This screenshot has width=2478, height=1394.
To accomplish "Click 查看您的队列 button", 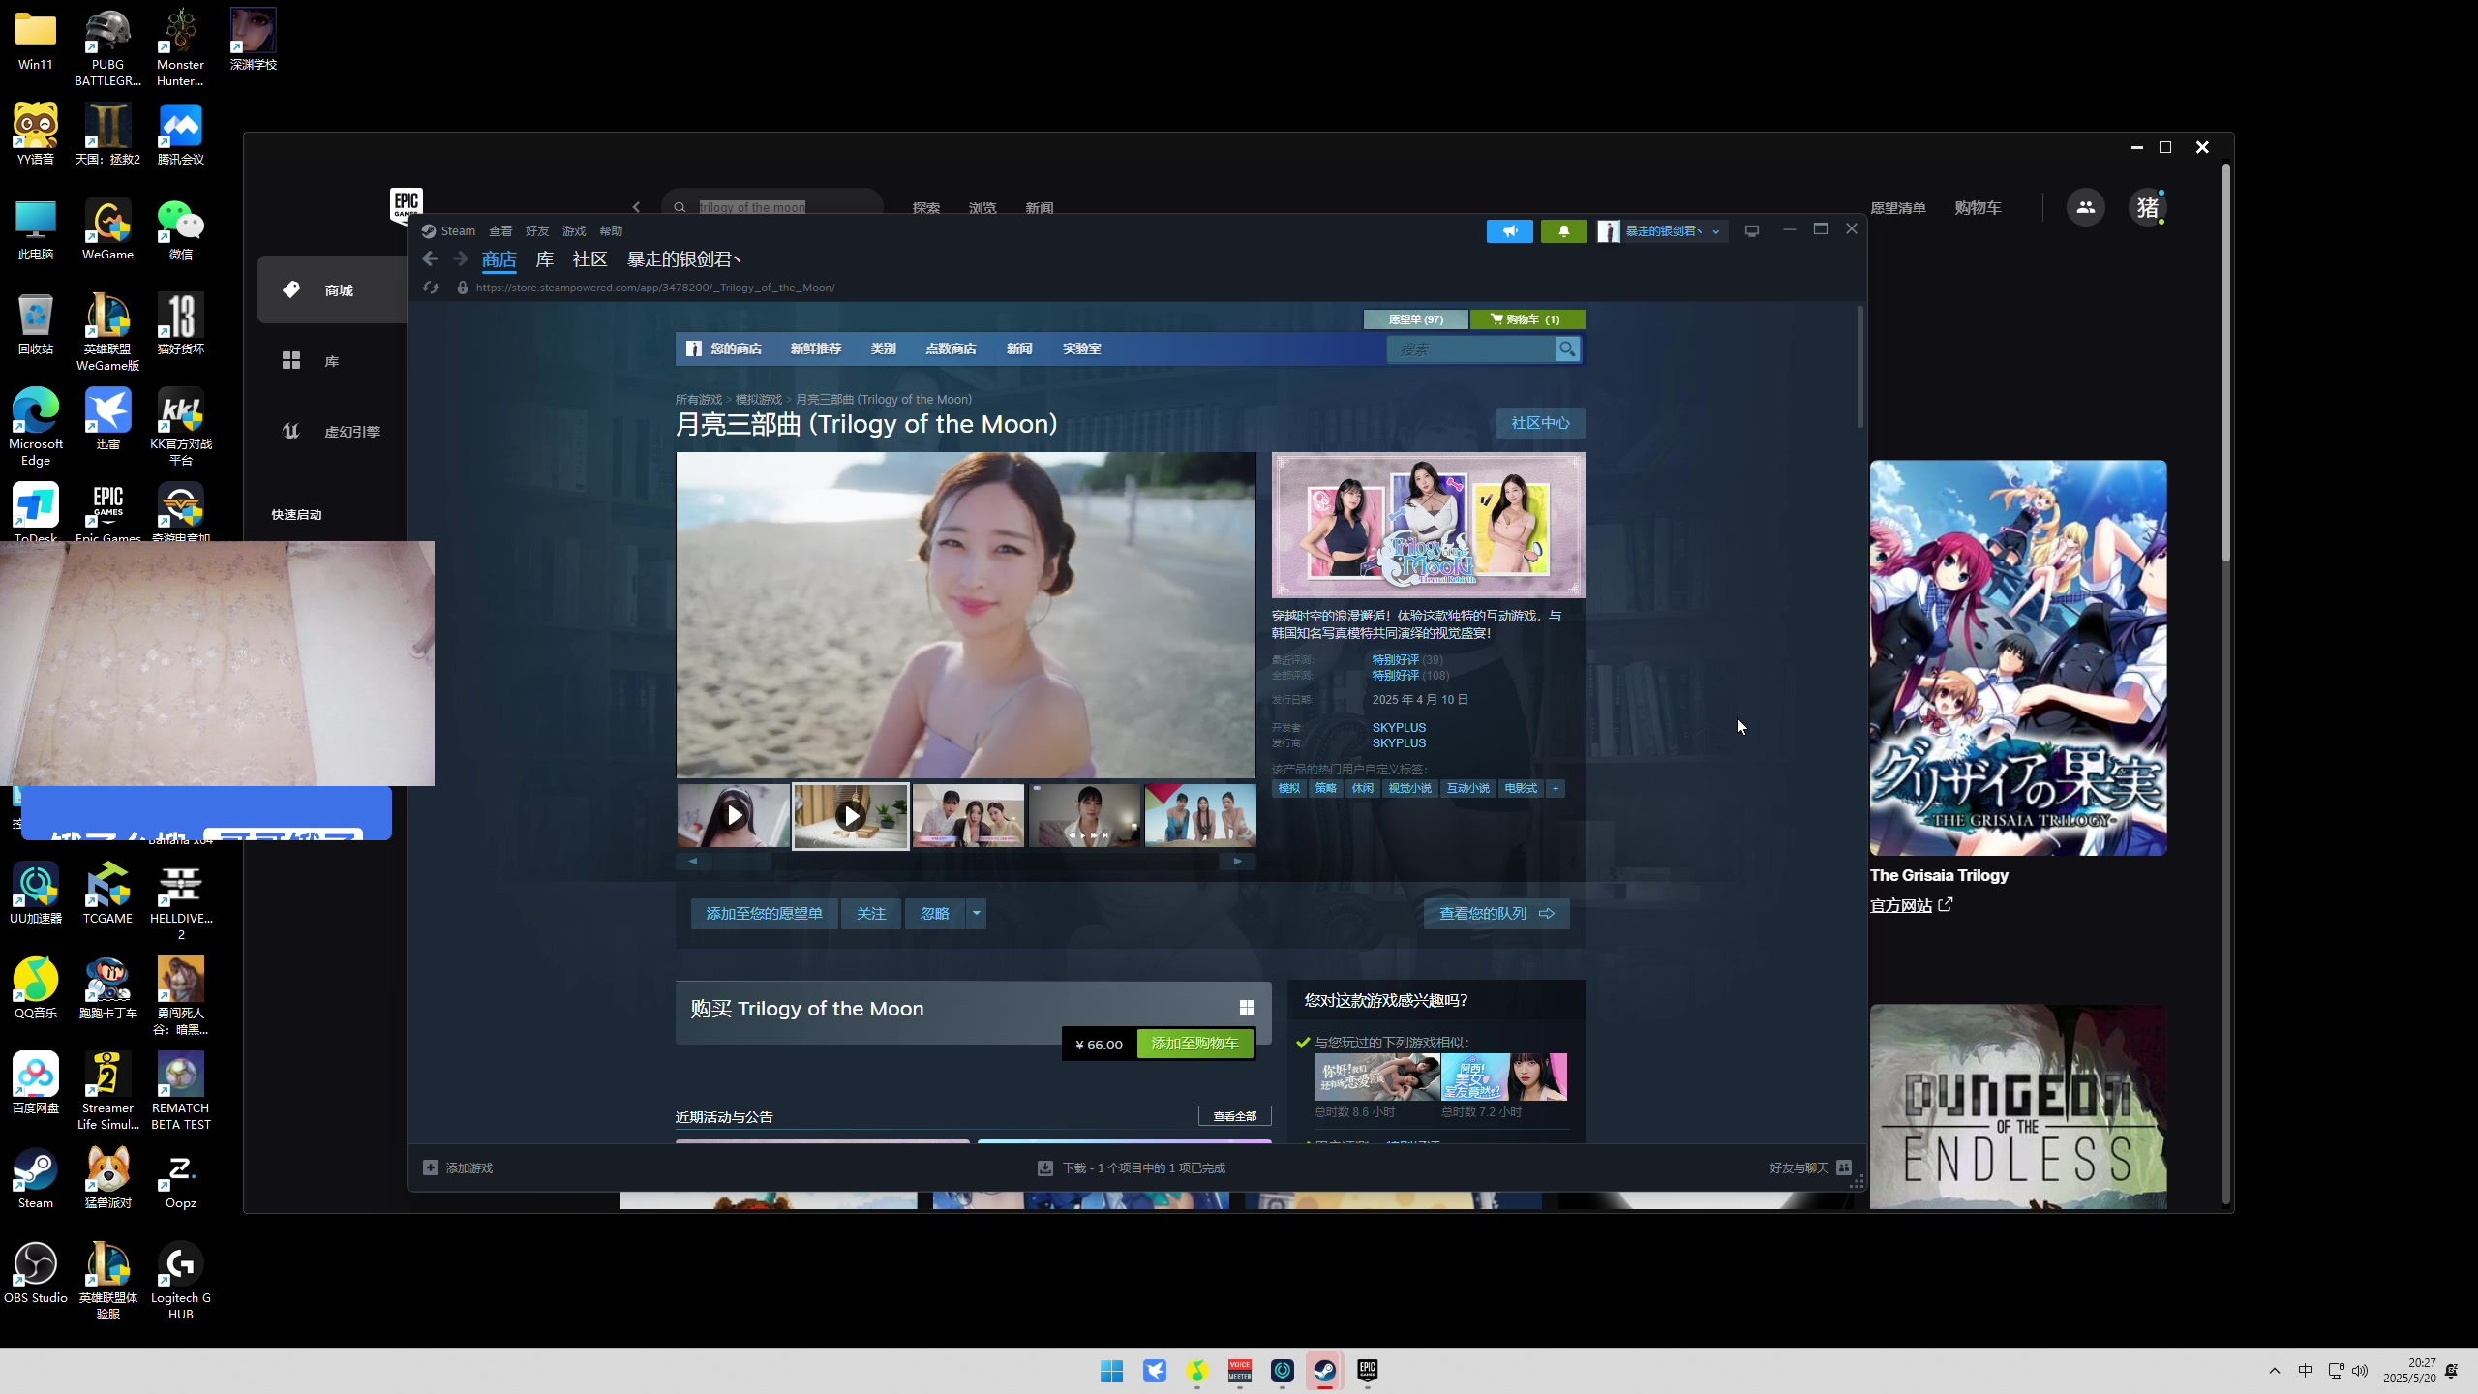I will pos(1496,914).
